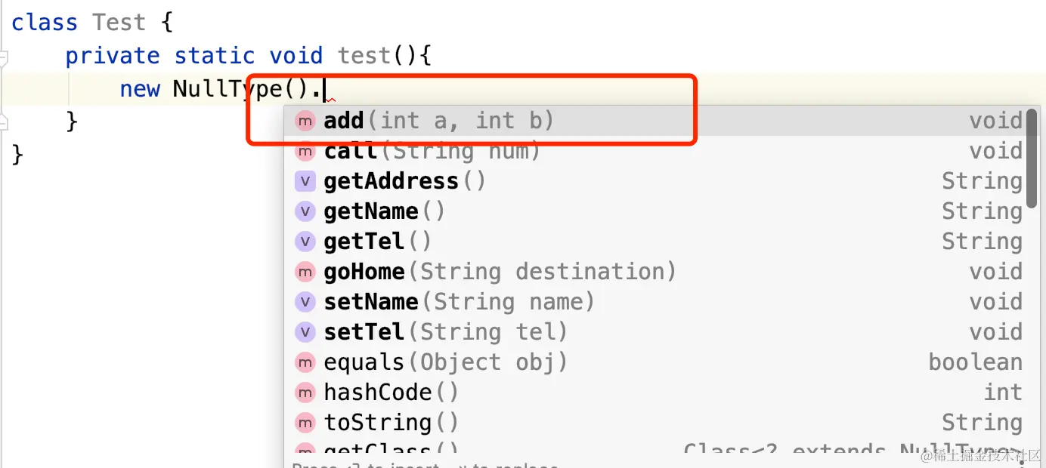Image resolution: width=1046 pixels, height=468 pixels.
Task: Click the completion popup scrollbar thumb
Action: (x=1032, y=159)
